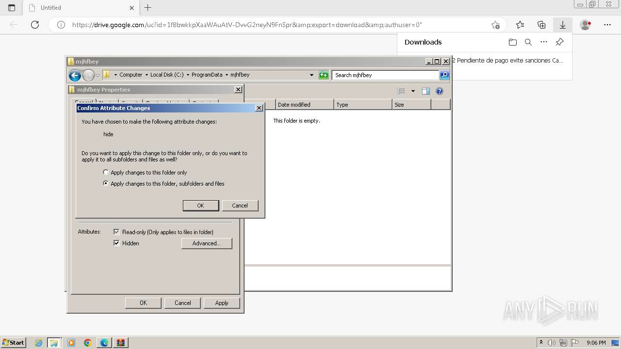This screenshot has width=621, height=349.
Task: Expand the Computer breadcrumb dropdown arrow
Action: point(147,75)
